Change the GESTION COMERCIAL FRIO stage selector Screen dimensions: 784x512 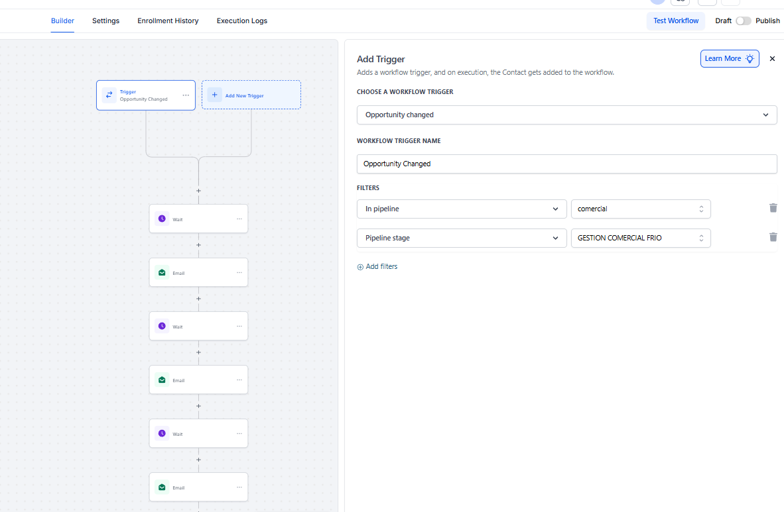pos(640,238)
